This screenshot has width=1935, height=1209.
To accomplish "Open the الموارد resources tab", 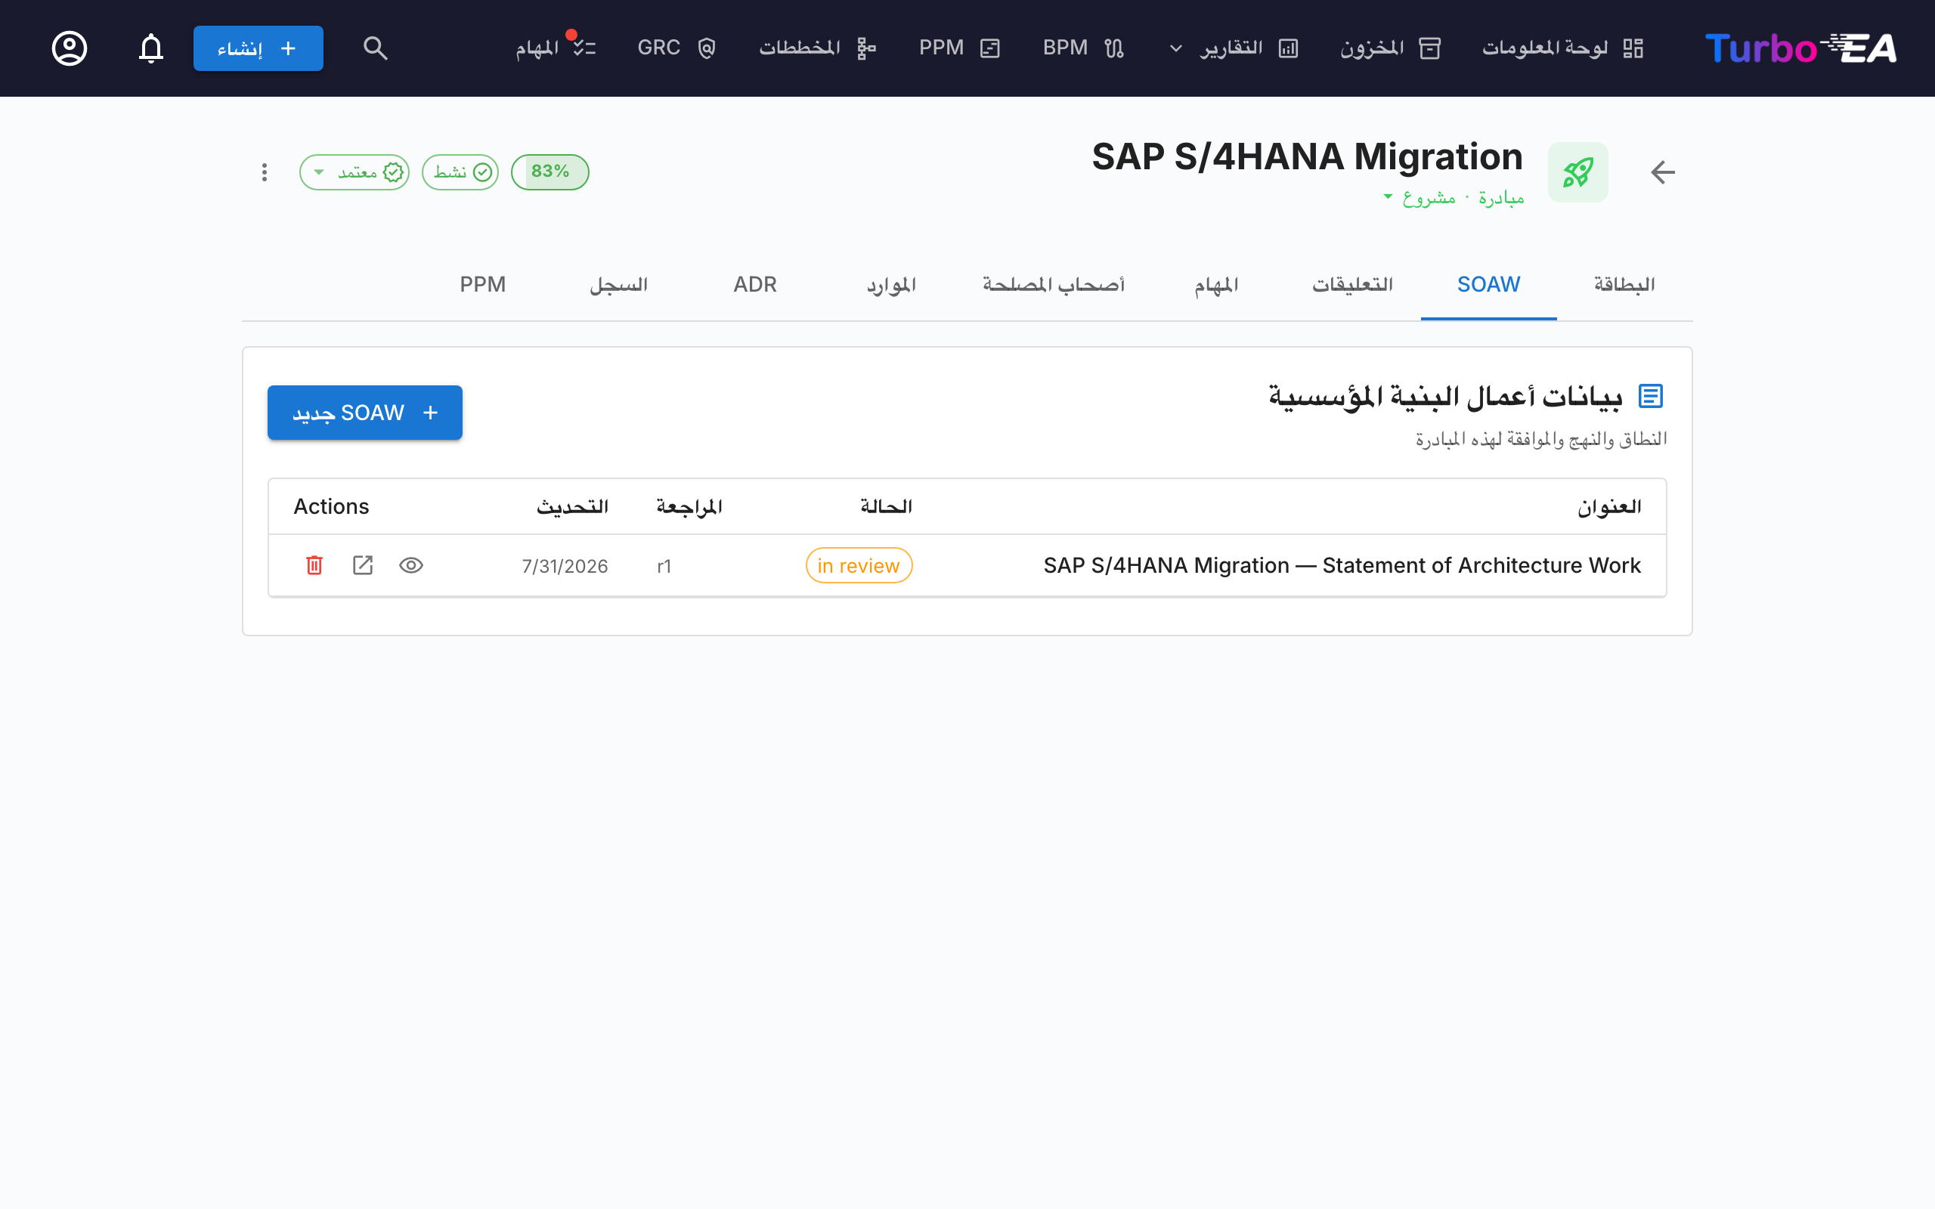I will pos(890,285).
